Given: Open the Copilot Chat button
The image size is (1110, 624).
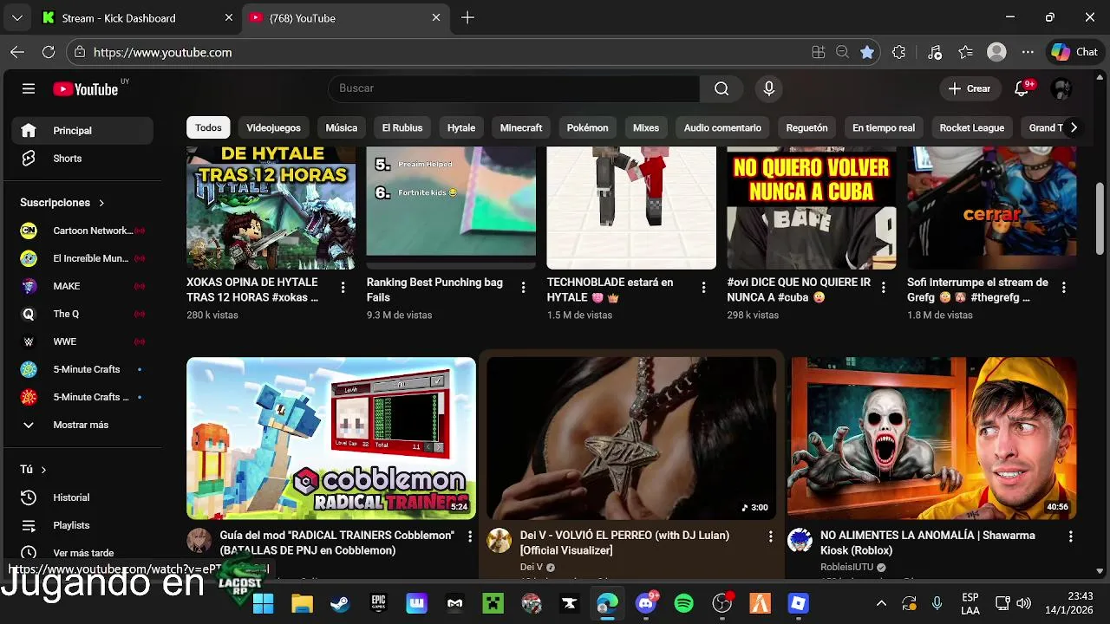Looking at the screenshot, I should coord(1074,52).
